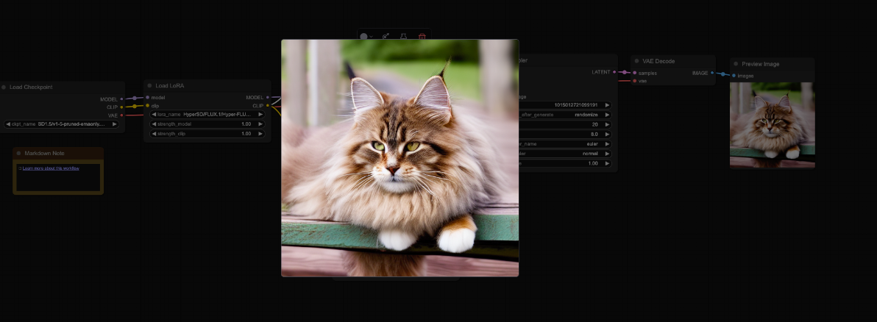877x322 pixels.
Task: Click the left arrow on strength_clip
Action: 154,134
